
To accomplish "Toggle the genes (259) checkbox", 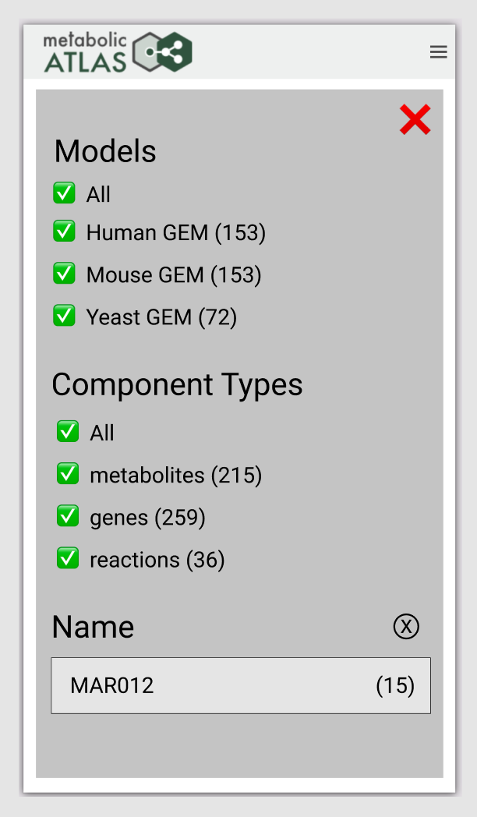I will tap(67, 516).
